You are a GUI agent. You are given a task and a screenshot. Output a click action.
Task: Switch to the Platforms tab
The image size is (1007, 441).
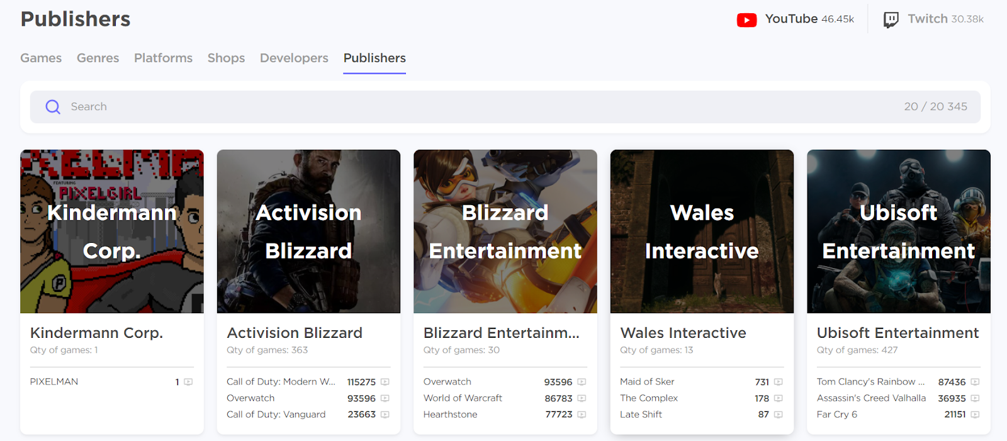coord(163,58)
